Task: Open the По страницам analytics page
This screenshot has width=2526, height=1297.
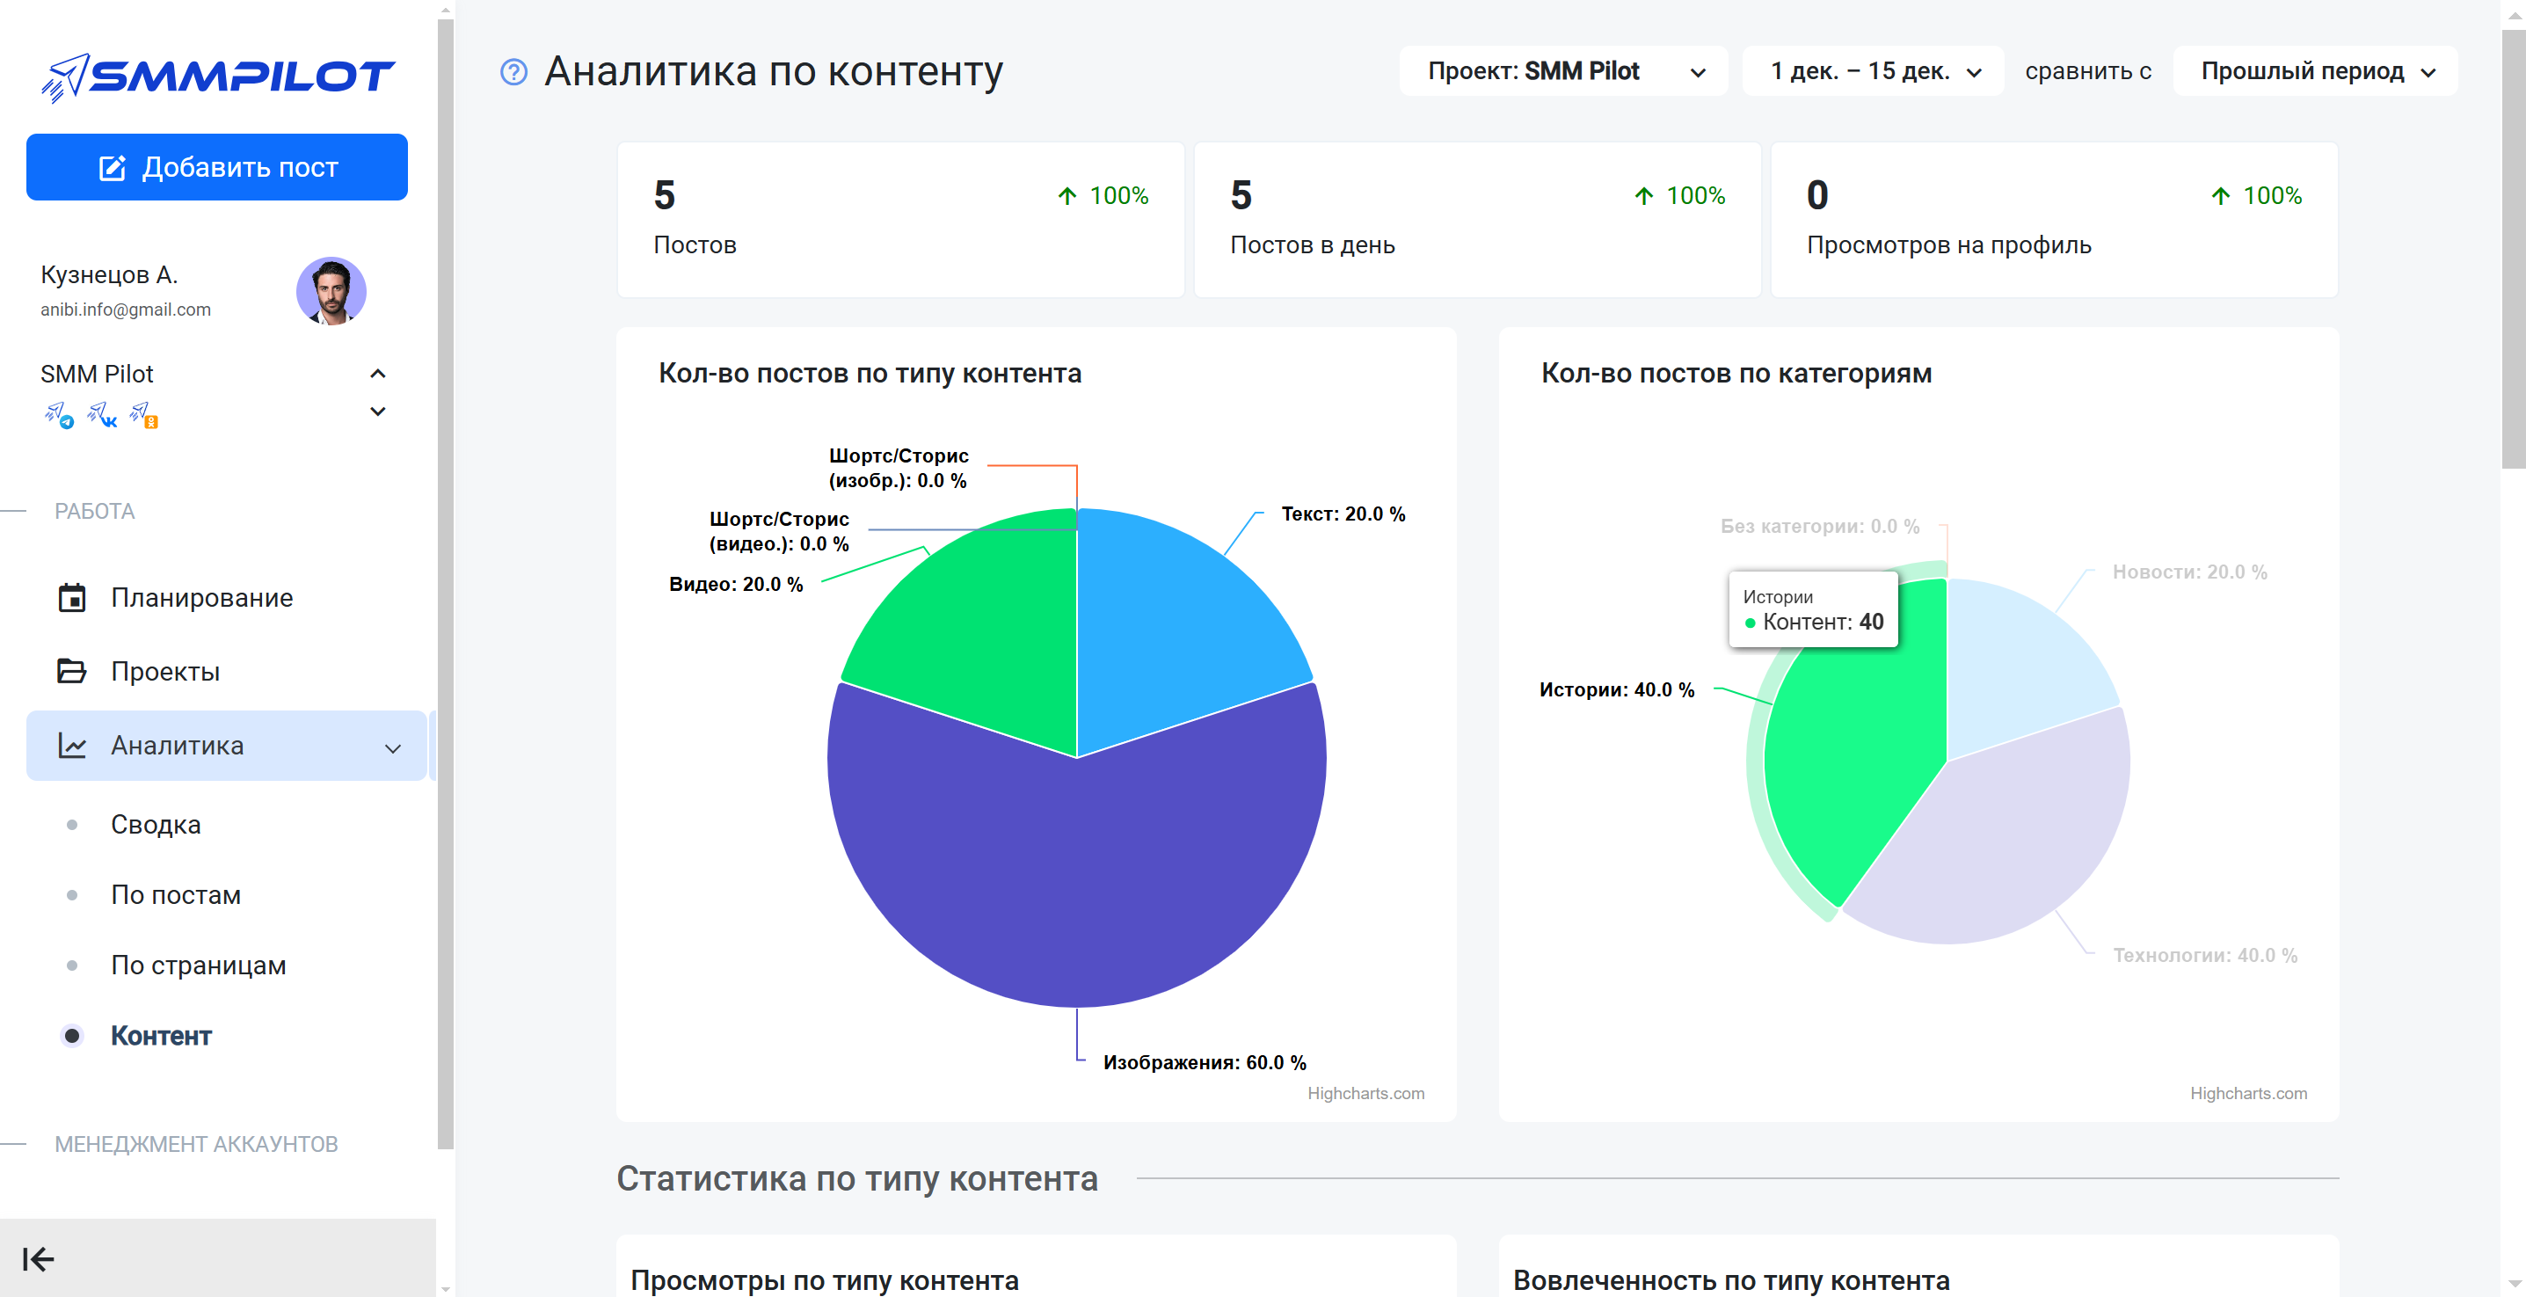Action: pyautogui.click(x=198, y=965)
